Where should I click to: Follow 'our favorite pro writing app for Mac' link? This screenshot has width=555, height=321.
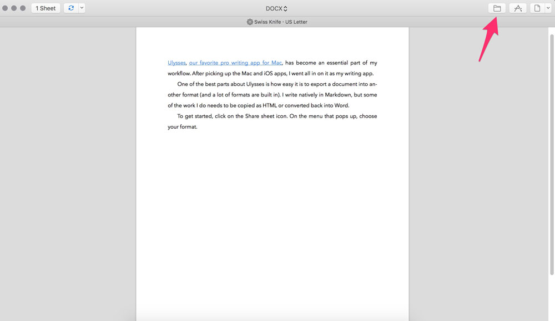pyautogui.click(x=235, y=63)
